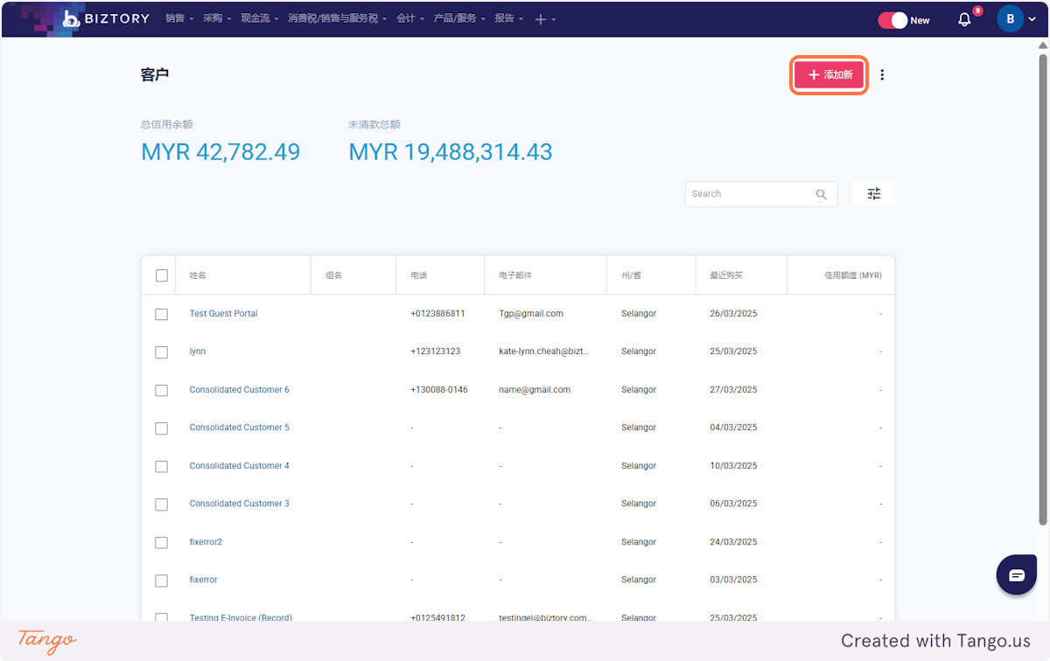Viewport: 1050px width, 661px height.
Task: Select Consolidated Customer 6 checkbox
Action: click(162, 391)
